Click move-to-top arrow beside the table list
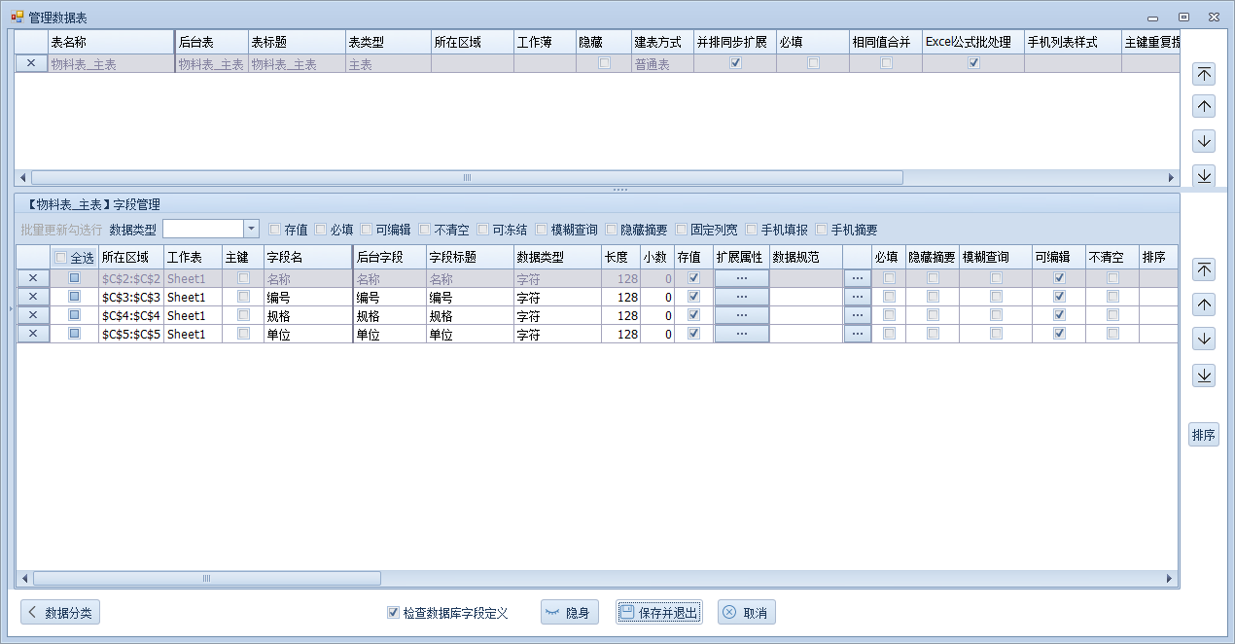The width and height of the screenshot is (1235, 644). click(x=1204, y=74)
